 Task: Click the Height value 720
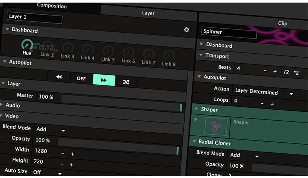38,161
